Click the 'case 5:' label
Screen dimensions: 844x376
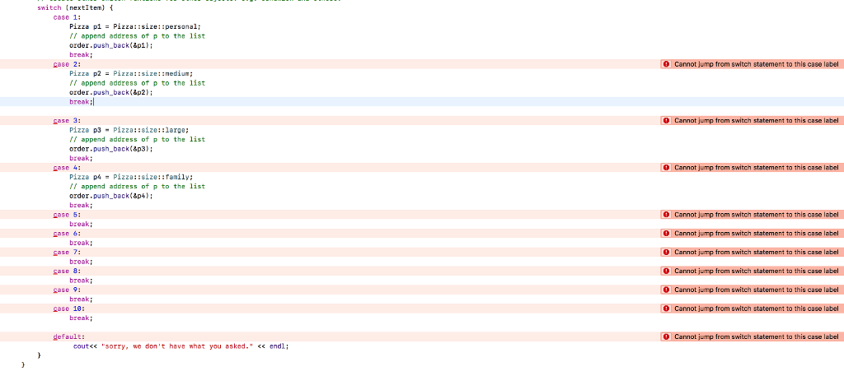pyautogui.click(x=67, y=214)
